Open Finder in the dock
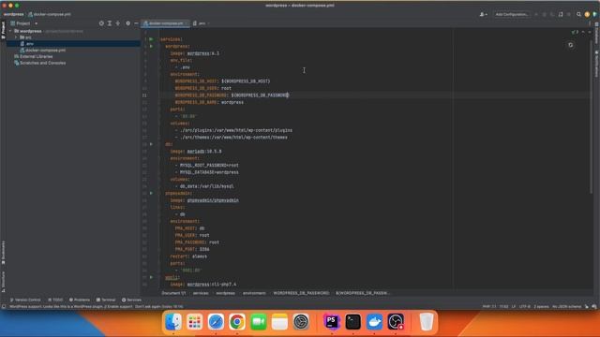The image size is (600, 337). click(x=173, y=321)
